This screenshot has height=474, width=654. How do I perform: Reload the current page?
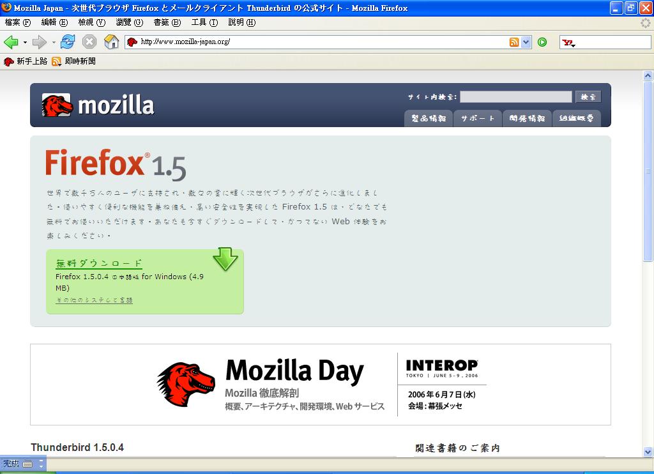(x=68, y=42)
